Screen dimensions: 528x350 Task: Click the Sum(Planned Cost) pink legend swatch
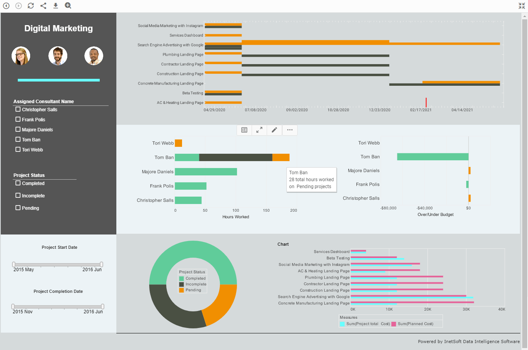393,324
